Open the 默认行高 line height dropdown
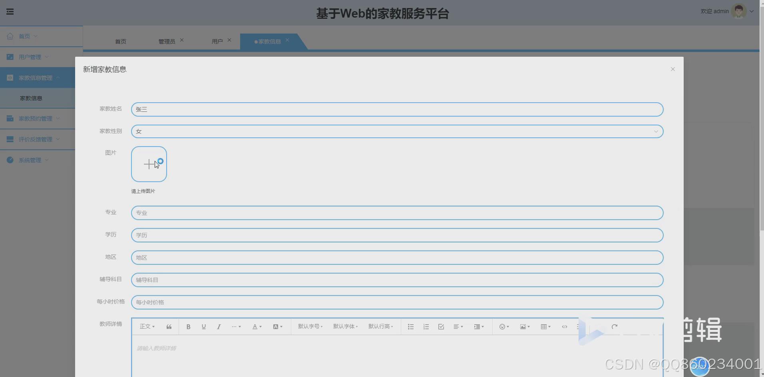 [x=380, y=327]
